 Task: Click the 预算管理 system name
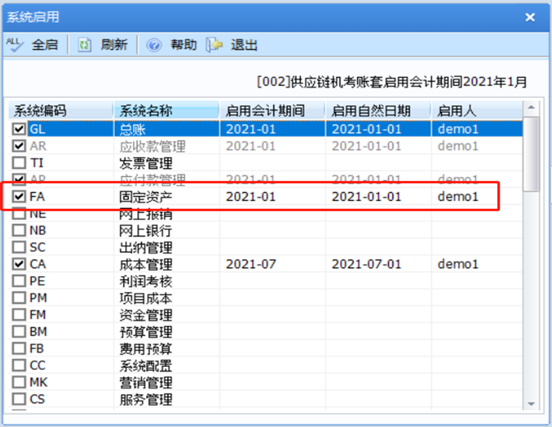coord(146,332)
